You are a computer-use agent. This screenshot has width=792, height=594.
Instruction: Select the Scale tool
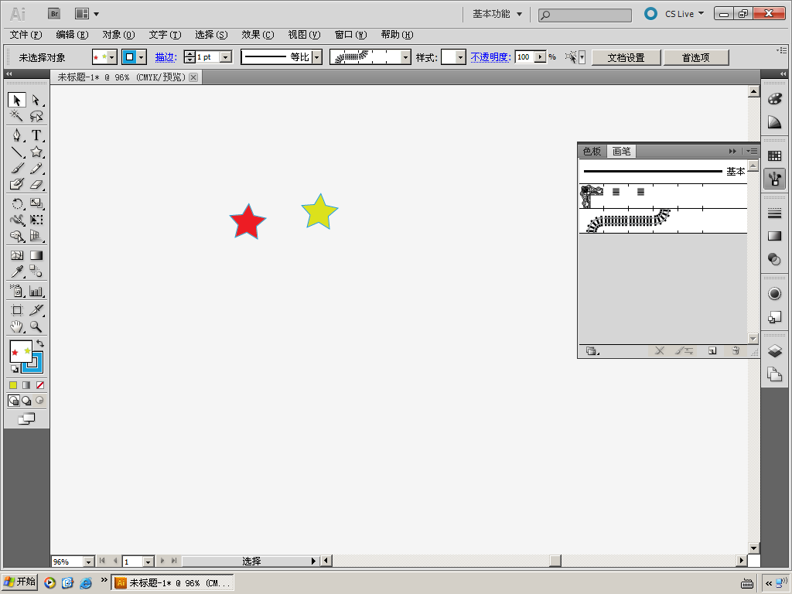(x=36, y=203)
